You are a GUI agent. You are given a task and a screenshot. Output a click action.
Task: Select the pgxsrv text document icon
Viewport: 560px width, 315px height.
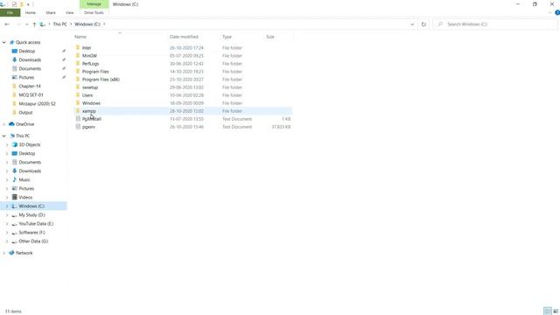(x=78, y=126)
